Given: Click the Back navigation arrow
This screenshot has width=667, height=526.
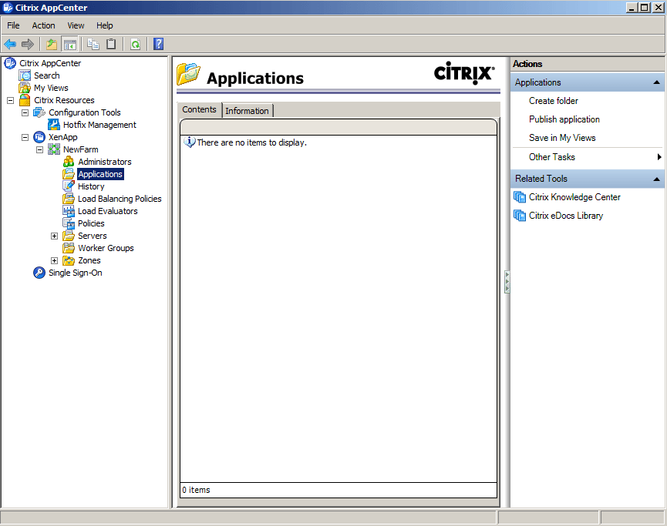Looking at the screenshot, I should [x=10, y=44].
